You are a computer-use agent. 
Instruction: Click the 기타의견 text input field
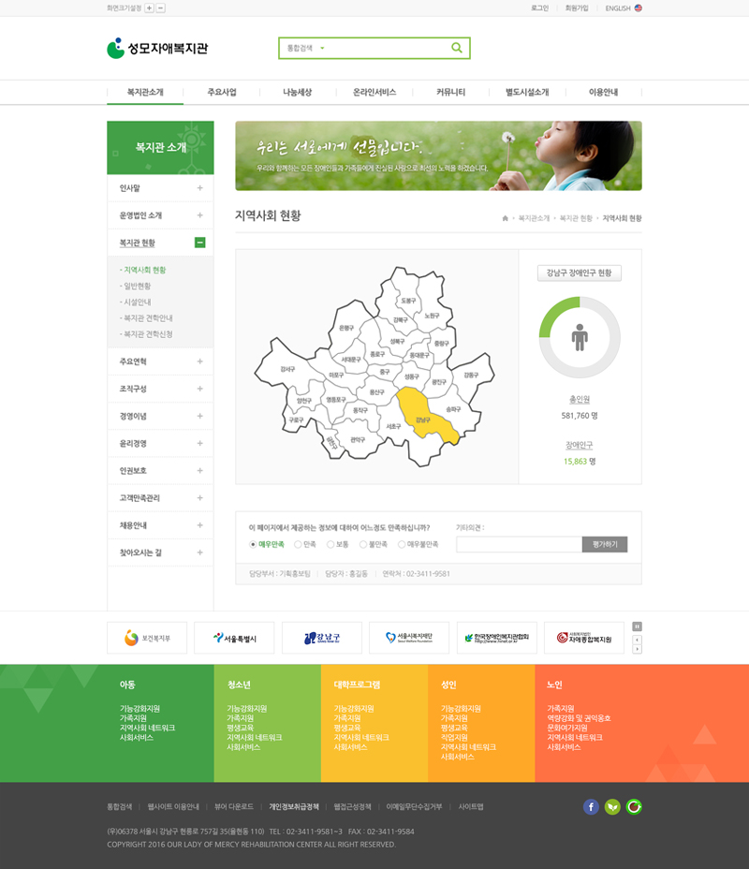click(518, 544)
